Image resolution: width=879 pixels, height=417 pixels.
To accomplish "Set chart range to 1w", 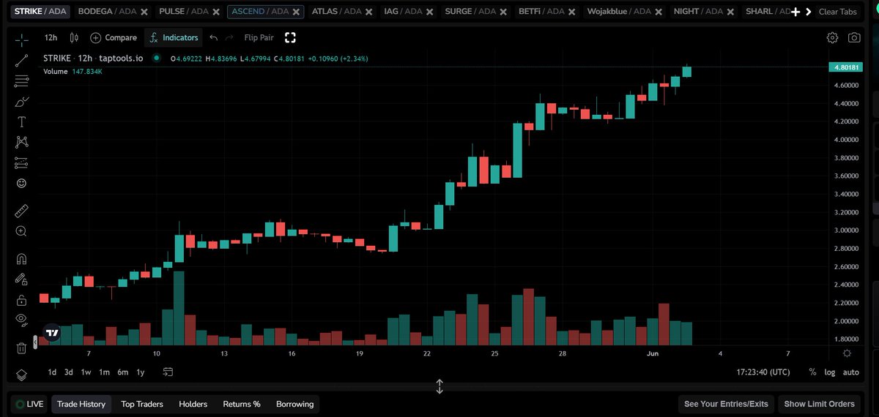I will point(86,372).
